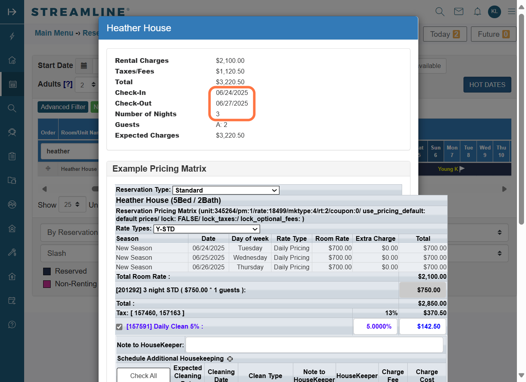
Task: Expand the left sidebar with the arrow icon
Action: (12, 12)
